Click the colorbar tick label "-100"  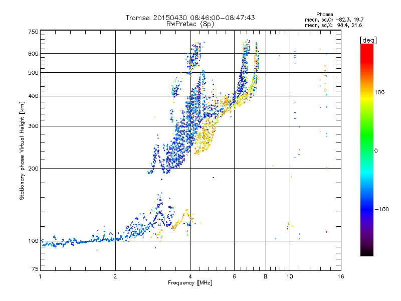pyautogui.click(x=382, y=209)
